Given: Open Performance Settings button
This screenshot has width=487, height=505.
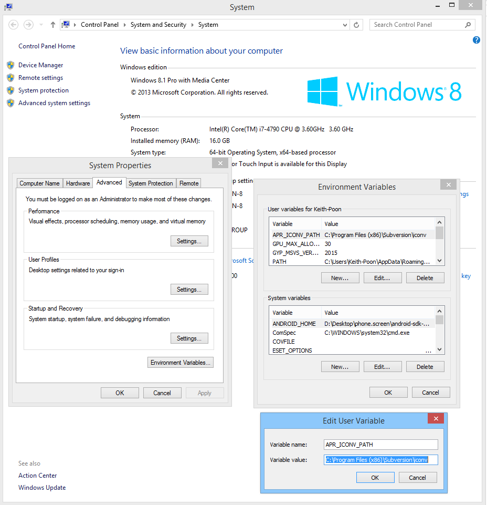Looking at the screenshot, I should point(189,241).
